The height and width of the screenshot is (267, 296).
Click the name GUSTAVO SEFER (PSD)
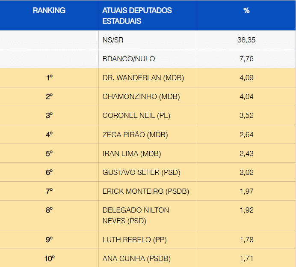tap(141, 172)
